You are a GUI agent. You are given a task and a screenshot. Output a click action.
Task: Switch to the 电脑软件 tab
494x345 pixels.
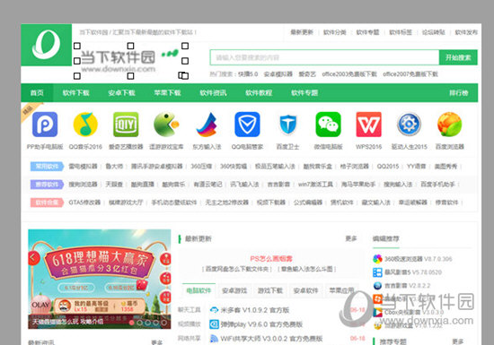click(x=198, y=290)
